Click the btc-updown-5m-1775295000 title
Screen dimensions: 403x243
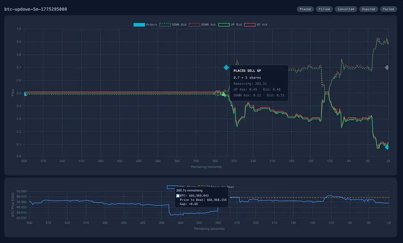[36, 9]
